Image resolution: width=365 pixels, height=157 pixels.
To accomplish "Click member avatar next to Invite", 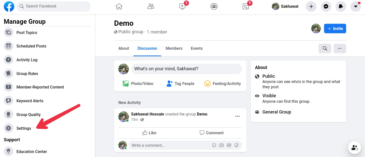I will [x=316, y=28].
